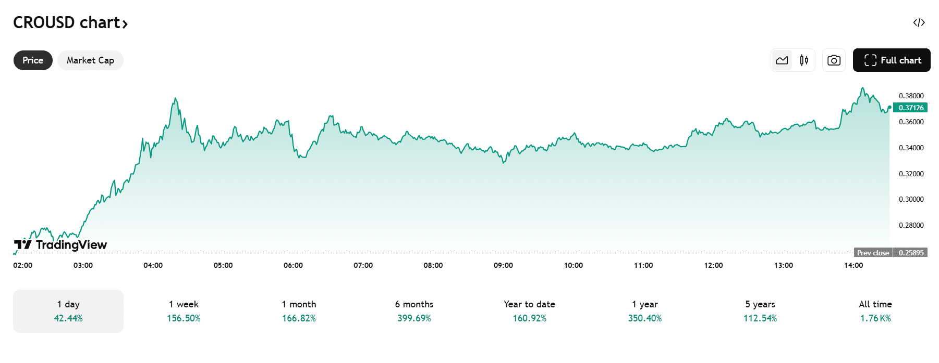Show the 6 months range

click(x=414, y=311)
